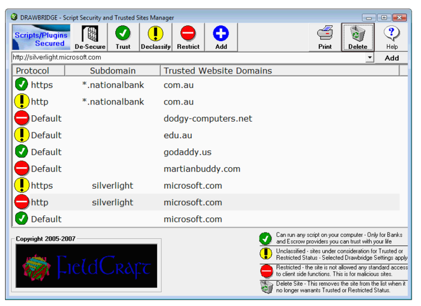Click yellow icon of https silverlight row

tap(22, 185)
